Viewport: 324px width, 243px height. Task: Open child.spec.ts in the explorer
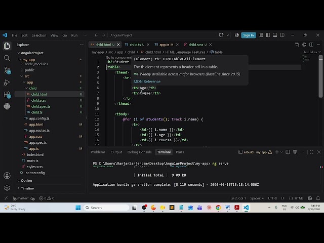pos(40,106)
